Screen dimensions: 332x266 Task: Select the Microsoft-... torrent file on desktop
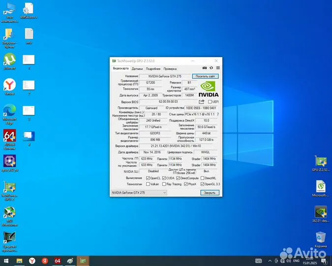pos(321,188)
